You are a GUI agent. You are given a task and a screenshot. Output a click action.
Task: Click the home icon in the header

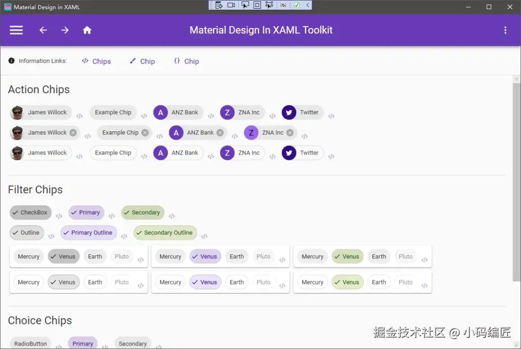click(87, 30)
